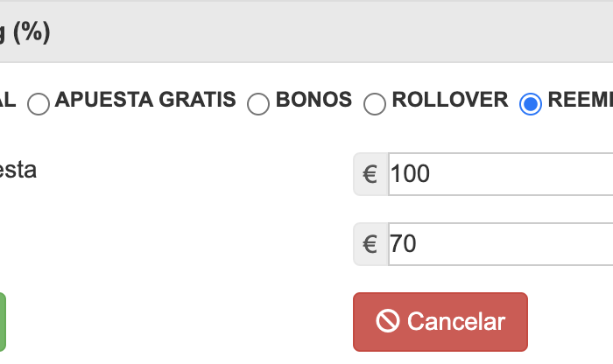
Task: Enable the ROLLOVER radio button
Action: (375, 104)
